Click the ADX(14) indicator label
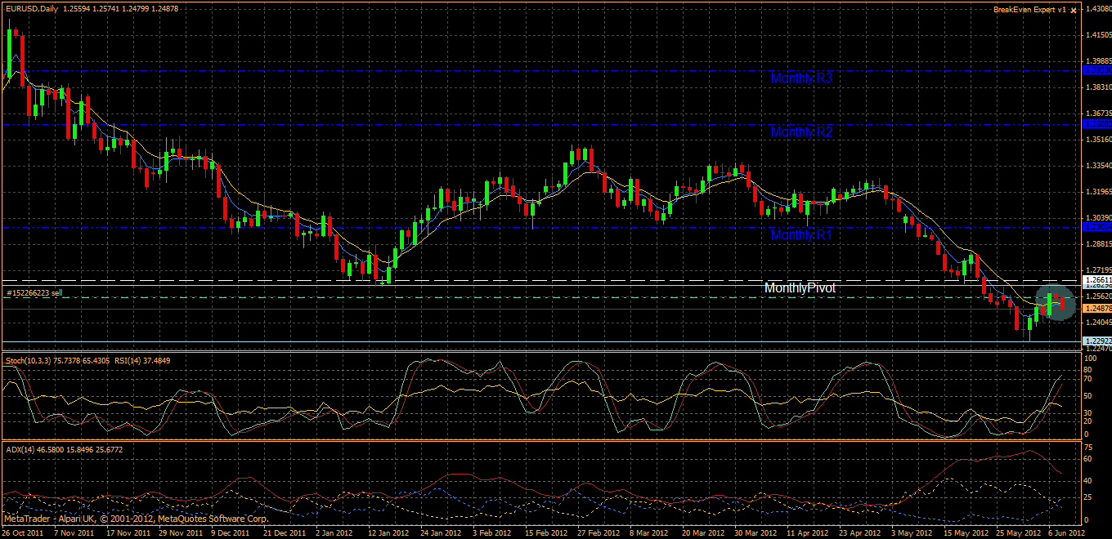The width and height of the screenshot is (1112, 539). (19, 448)
